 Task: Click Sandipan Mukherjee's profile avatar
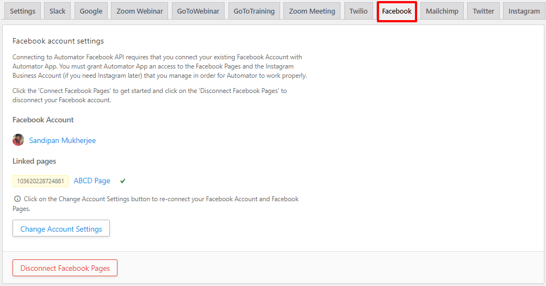[18, 140]
